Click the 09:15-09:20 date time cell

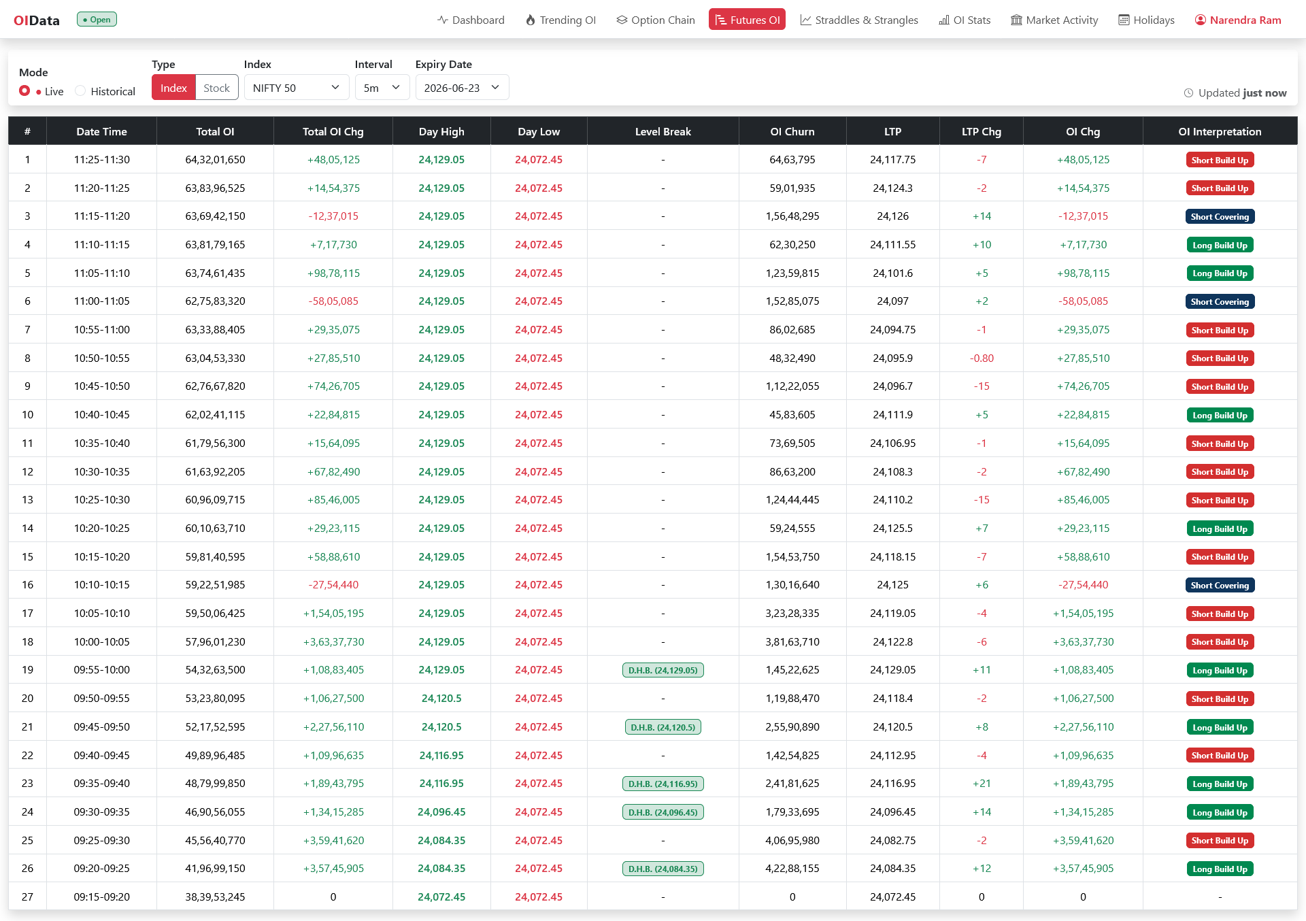click(x=102, y=897)
